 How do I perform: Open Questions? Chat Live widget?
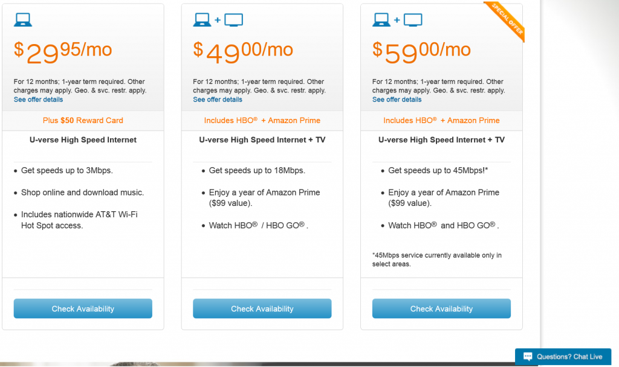point(563,357)
